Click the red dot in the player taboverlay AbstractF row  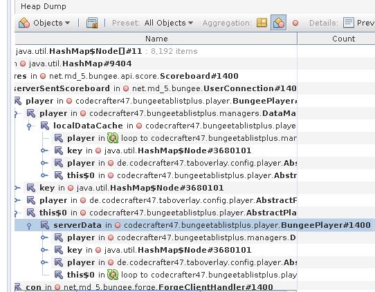83,200
